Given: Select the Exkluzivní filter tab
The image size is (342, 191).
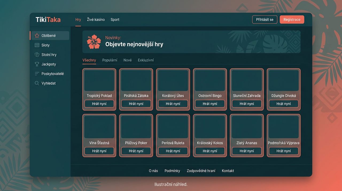Looking at the screenshot, I should coord(146,60).
